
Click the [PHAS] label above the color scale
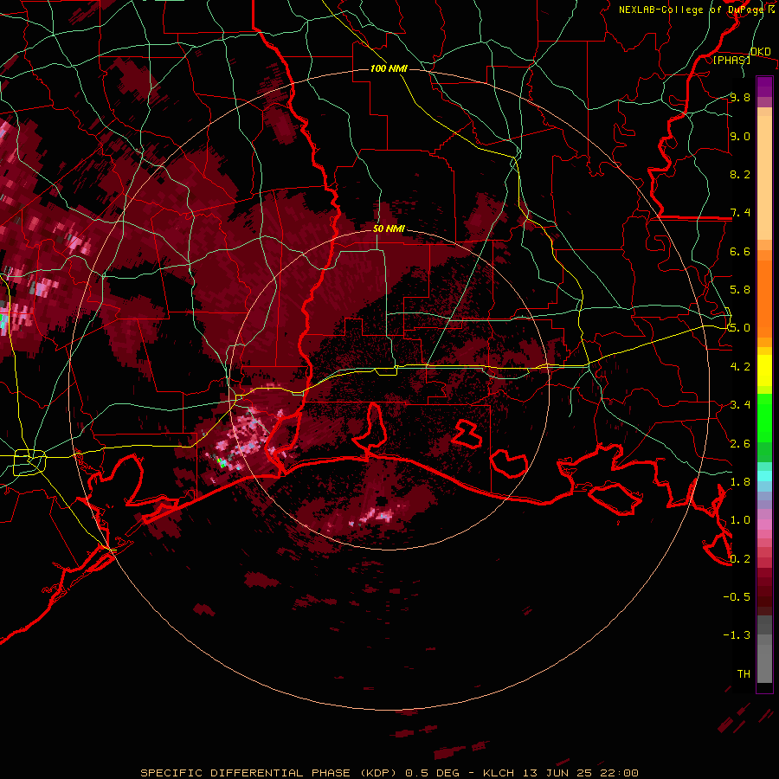(x=731, y=60)
